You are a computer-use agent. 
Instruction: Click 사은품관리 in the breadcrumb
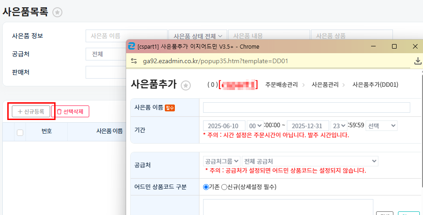pyautogui.click(x=326, y=85)
